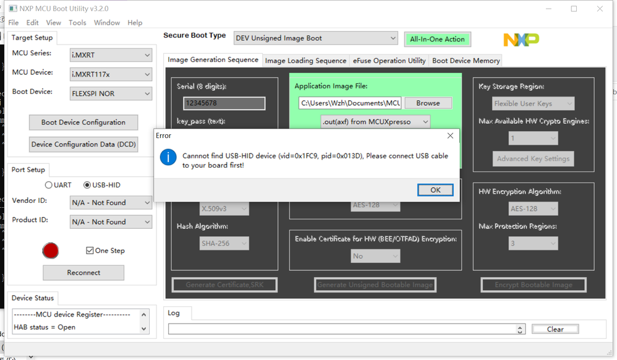The image size is (617, 360).
Task: Open the Edit menu
Action: coord(32,22)
